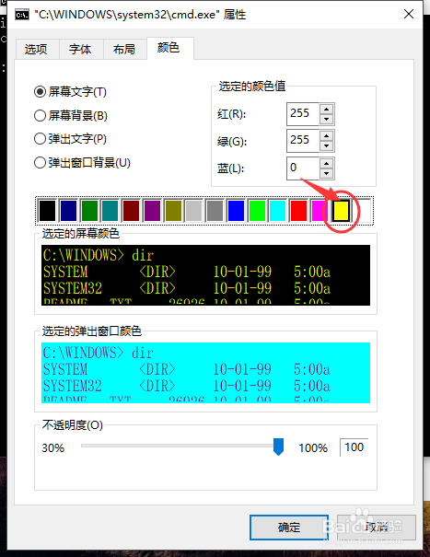Pick the cyan color swatch
Image resolution: width=430 pixels, height=557 pixels.
pyautogui.click(x=277, y=211)
